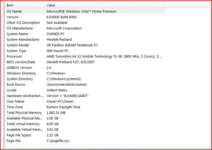
Task: Click the 'Eastern Daylight Time' value
Action: pos(63,107)
